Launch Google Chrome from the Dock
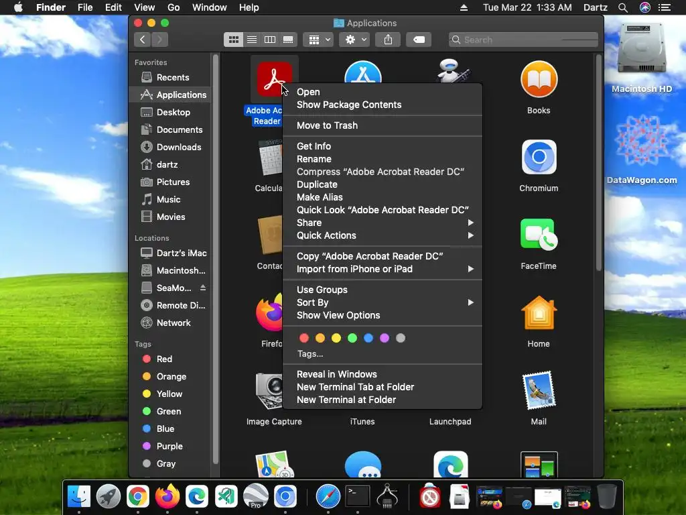This screenshot has width=686, height=515. (138, 497)
